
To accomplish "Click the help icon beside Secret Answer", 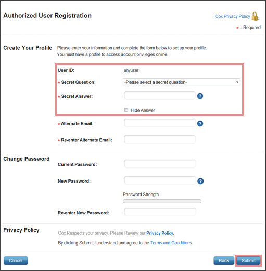I will [x=200, y=96].
